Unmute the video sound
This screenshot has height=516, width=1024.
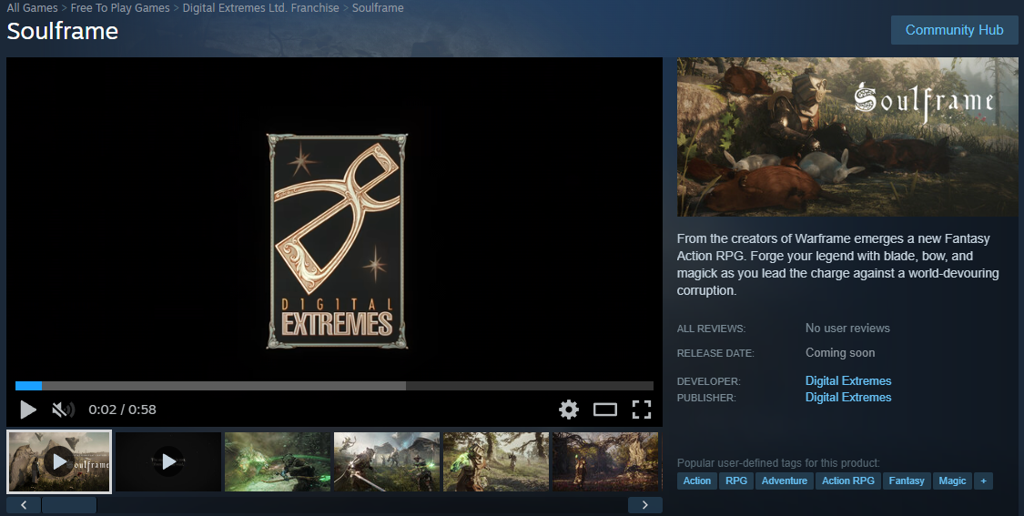click(64, 410)
